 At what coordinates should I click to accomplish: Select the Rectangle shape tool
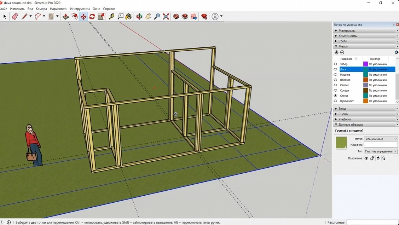(x=51, y=17)
